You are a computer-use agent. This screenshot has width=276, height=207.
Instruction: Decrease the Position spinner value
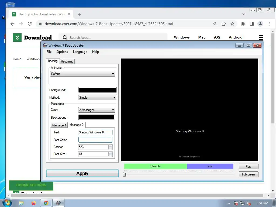pyautogui.click(x=110, y=148)
